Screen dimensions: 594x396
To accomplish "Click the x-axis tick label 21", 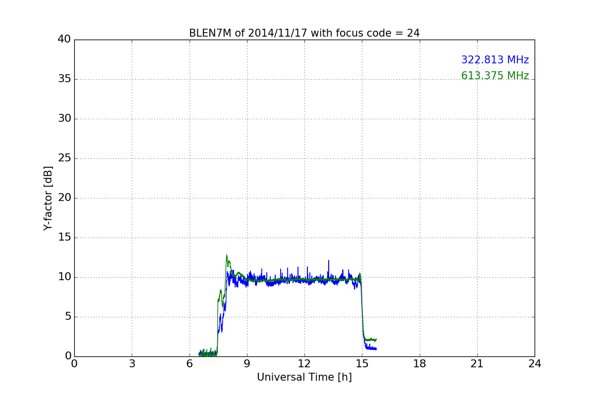I will (x=477, y=364).
